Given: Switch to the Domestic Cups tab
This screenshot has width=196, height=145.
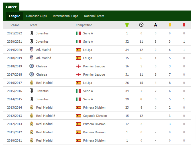Looking at the screenshot, I should [x=36, y=16].
